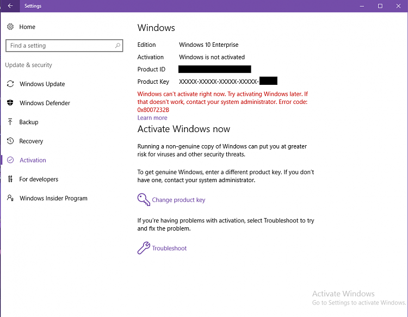Maximize the Settings window
This screenshot has width=408, height=317.
[380, 6]
